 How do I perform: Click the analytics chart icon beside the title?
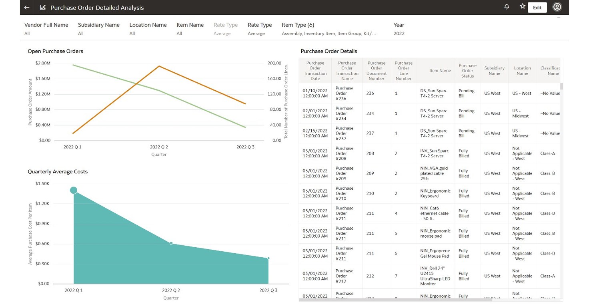pos(43,7)
